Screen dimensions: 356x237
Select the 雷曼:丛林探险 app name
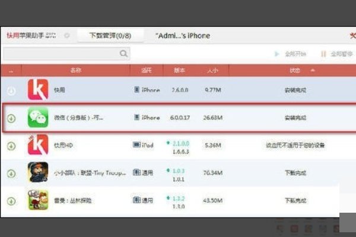point(72,200)
